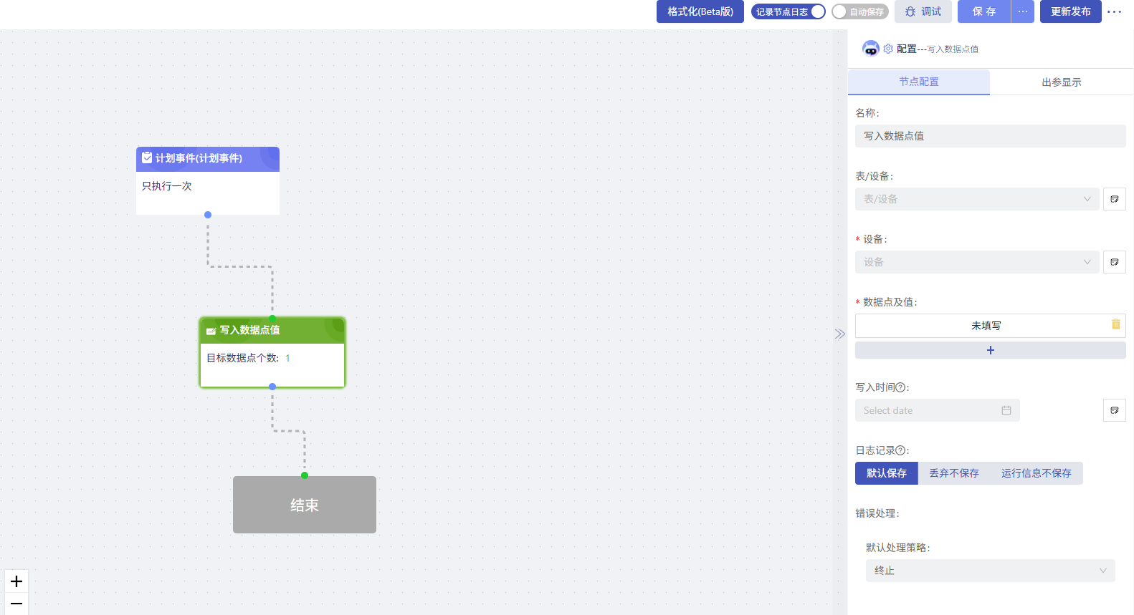Enable the 自动保存 switch
The height and width of the screenshot is (615, 1134).
(x=859, y=11)
